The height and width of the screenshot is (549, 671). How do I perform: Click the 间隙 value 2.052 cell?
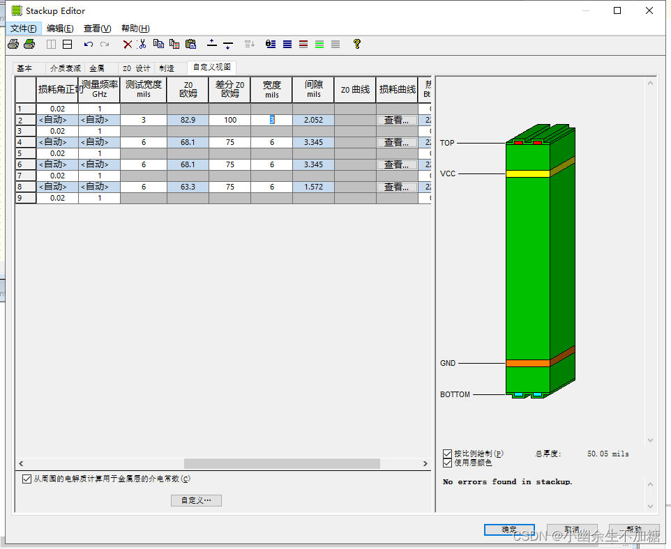[314, 120]
